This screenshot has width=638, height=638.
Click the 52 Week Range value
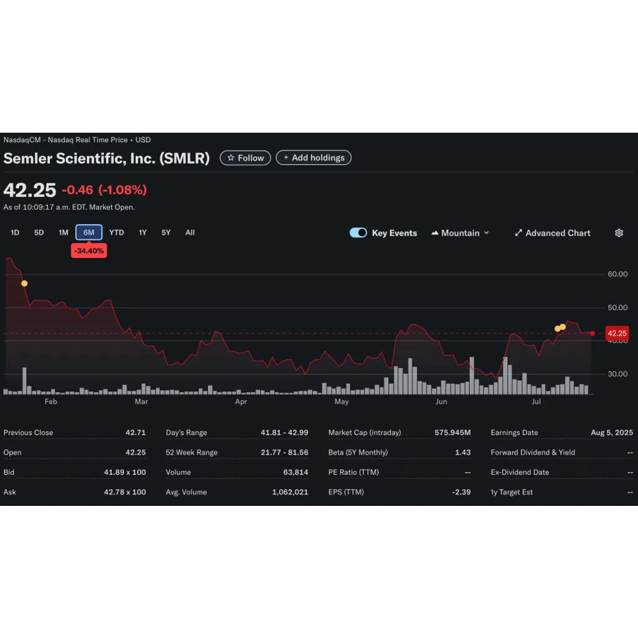tap(284, 452)
